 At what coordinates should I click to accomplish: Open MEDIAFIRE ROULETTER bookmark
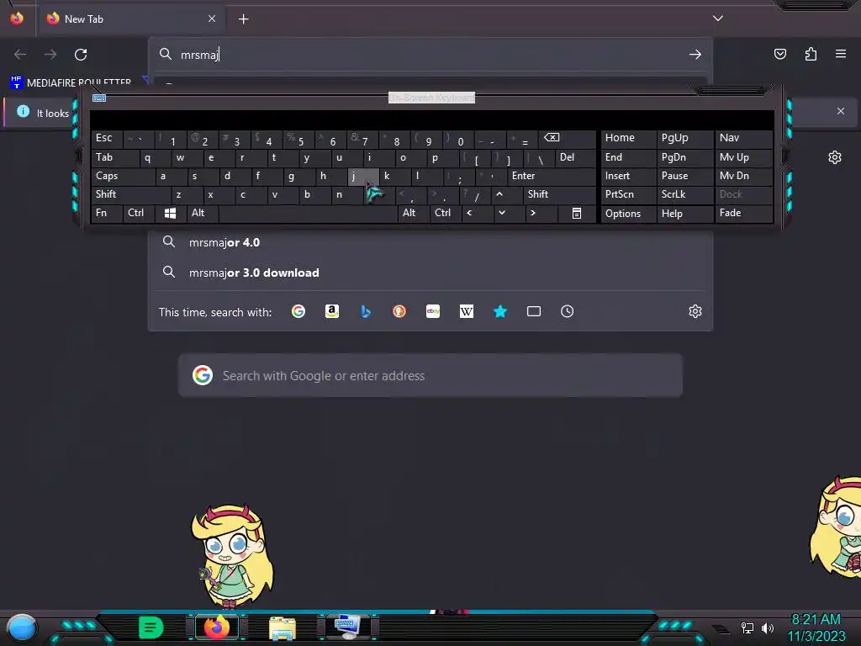(71, 82)
